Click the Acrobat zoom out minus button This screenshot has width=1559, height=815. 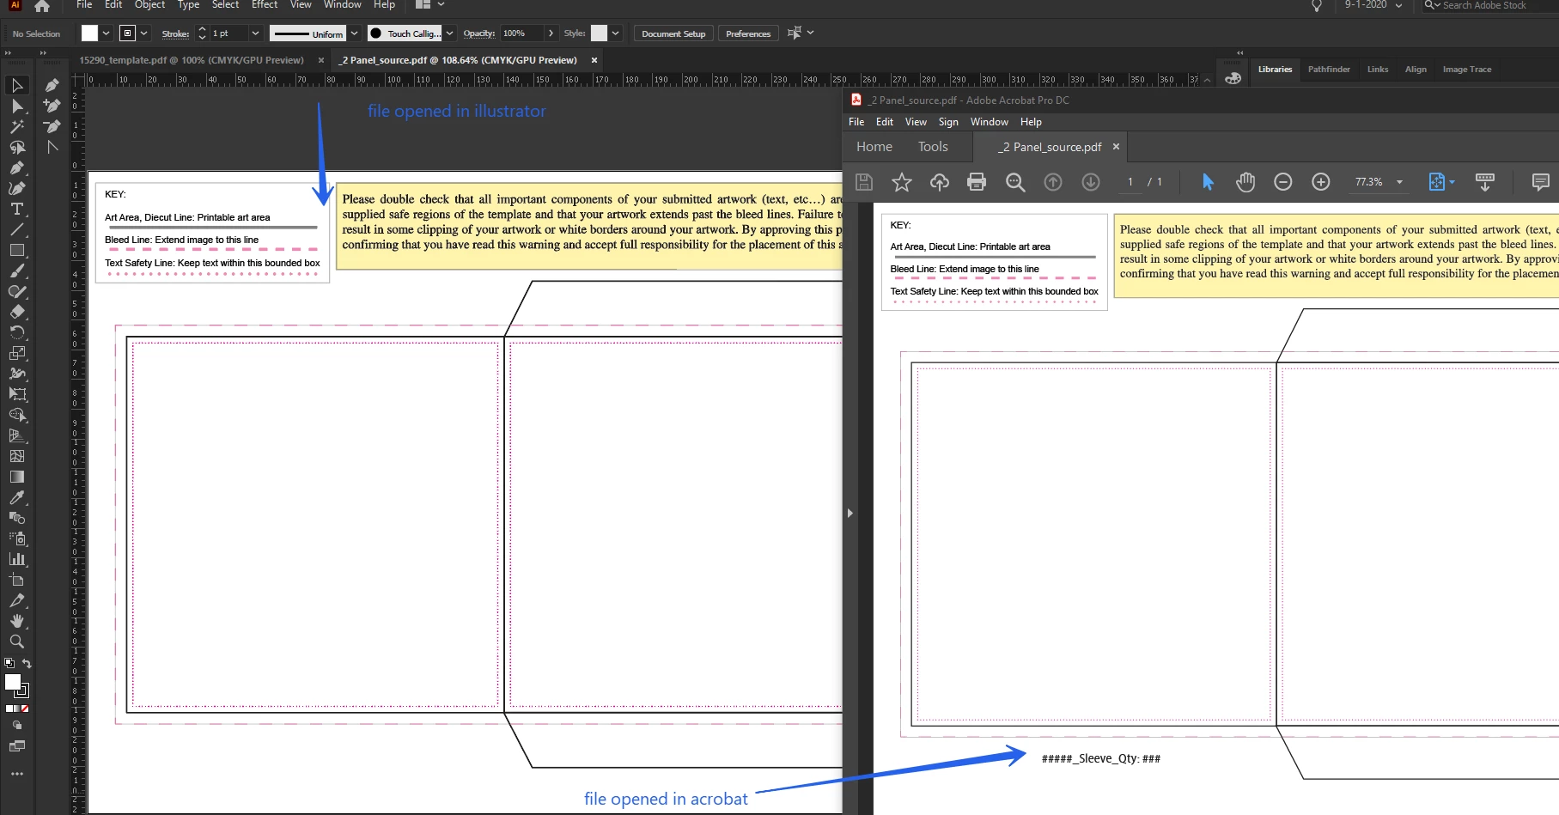pyautogui.click(x=1283, y=182)
